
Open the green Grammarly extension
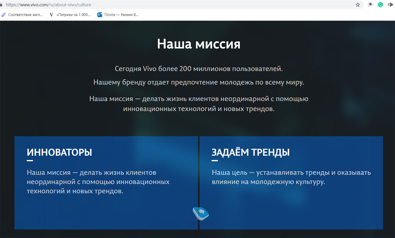(380, 5)
